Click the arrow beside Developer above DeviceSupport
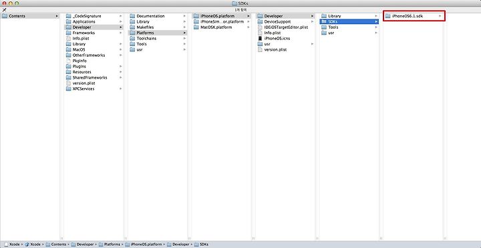 [312, 16]
